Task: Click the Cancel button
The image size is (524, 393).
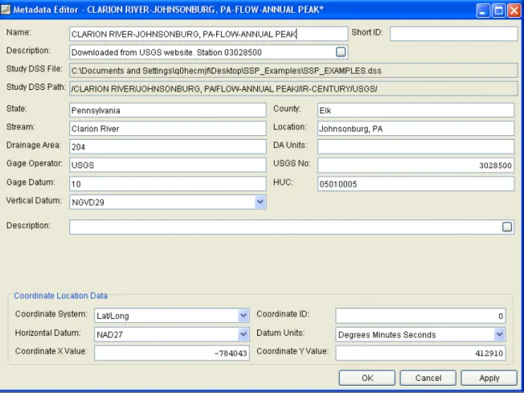Action: tap(428, 378)
